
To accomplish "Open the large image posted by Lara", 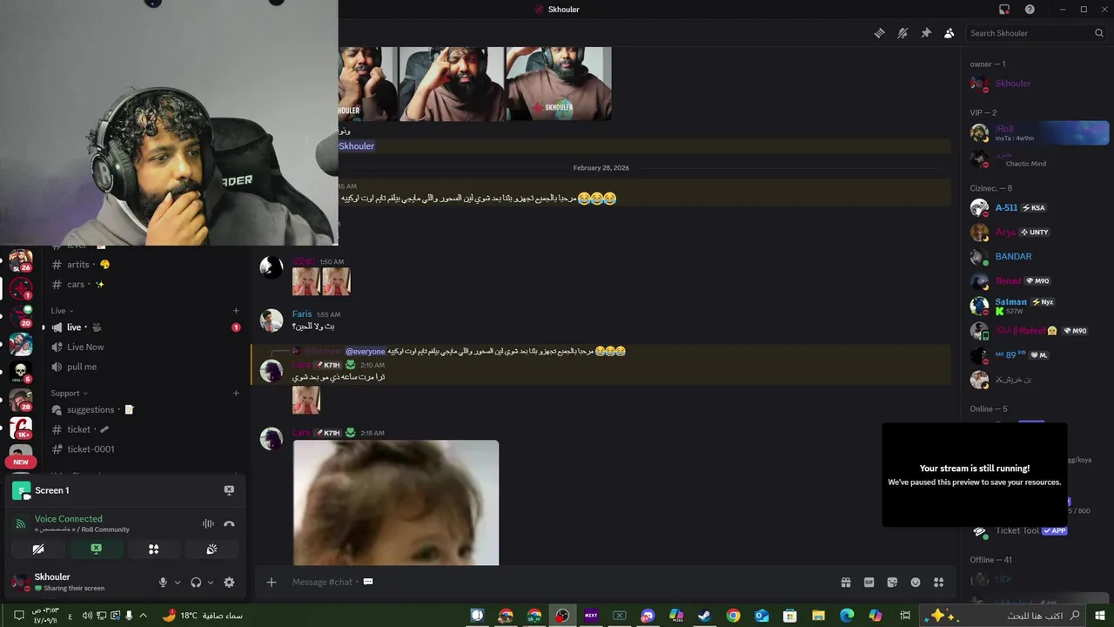I will click(x=396, y=502).
